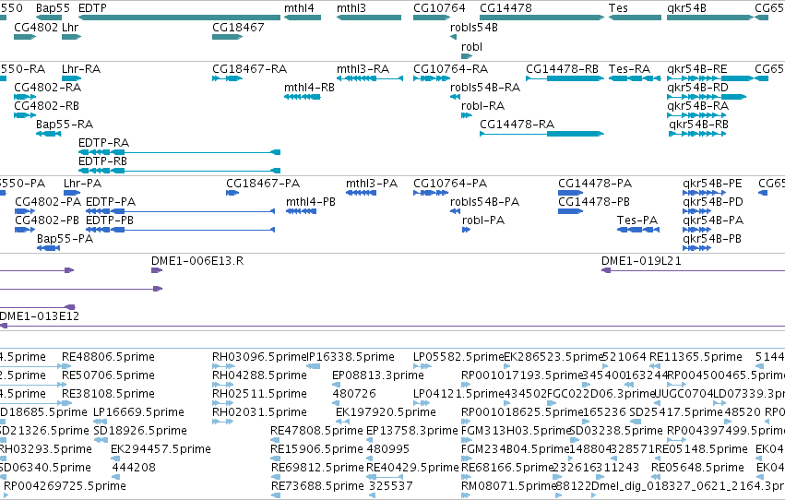
Task: Select the EDTP gene label
Action: pos(92,8)
